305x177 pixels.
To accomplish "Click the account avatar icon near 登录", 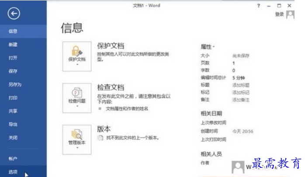I will click(x=290, y=15).
